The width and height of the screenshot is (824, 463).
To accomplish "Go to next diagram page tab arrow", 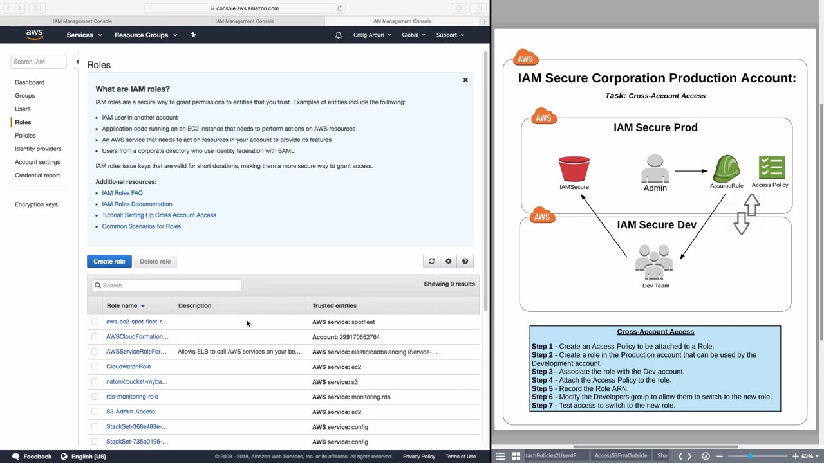I will [x=689, y=456].
